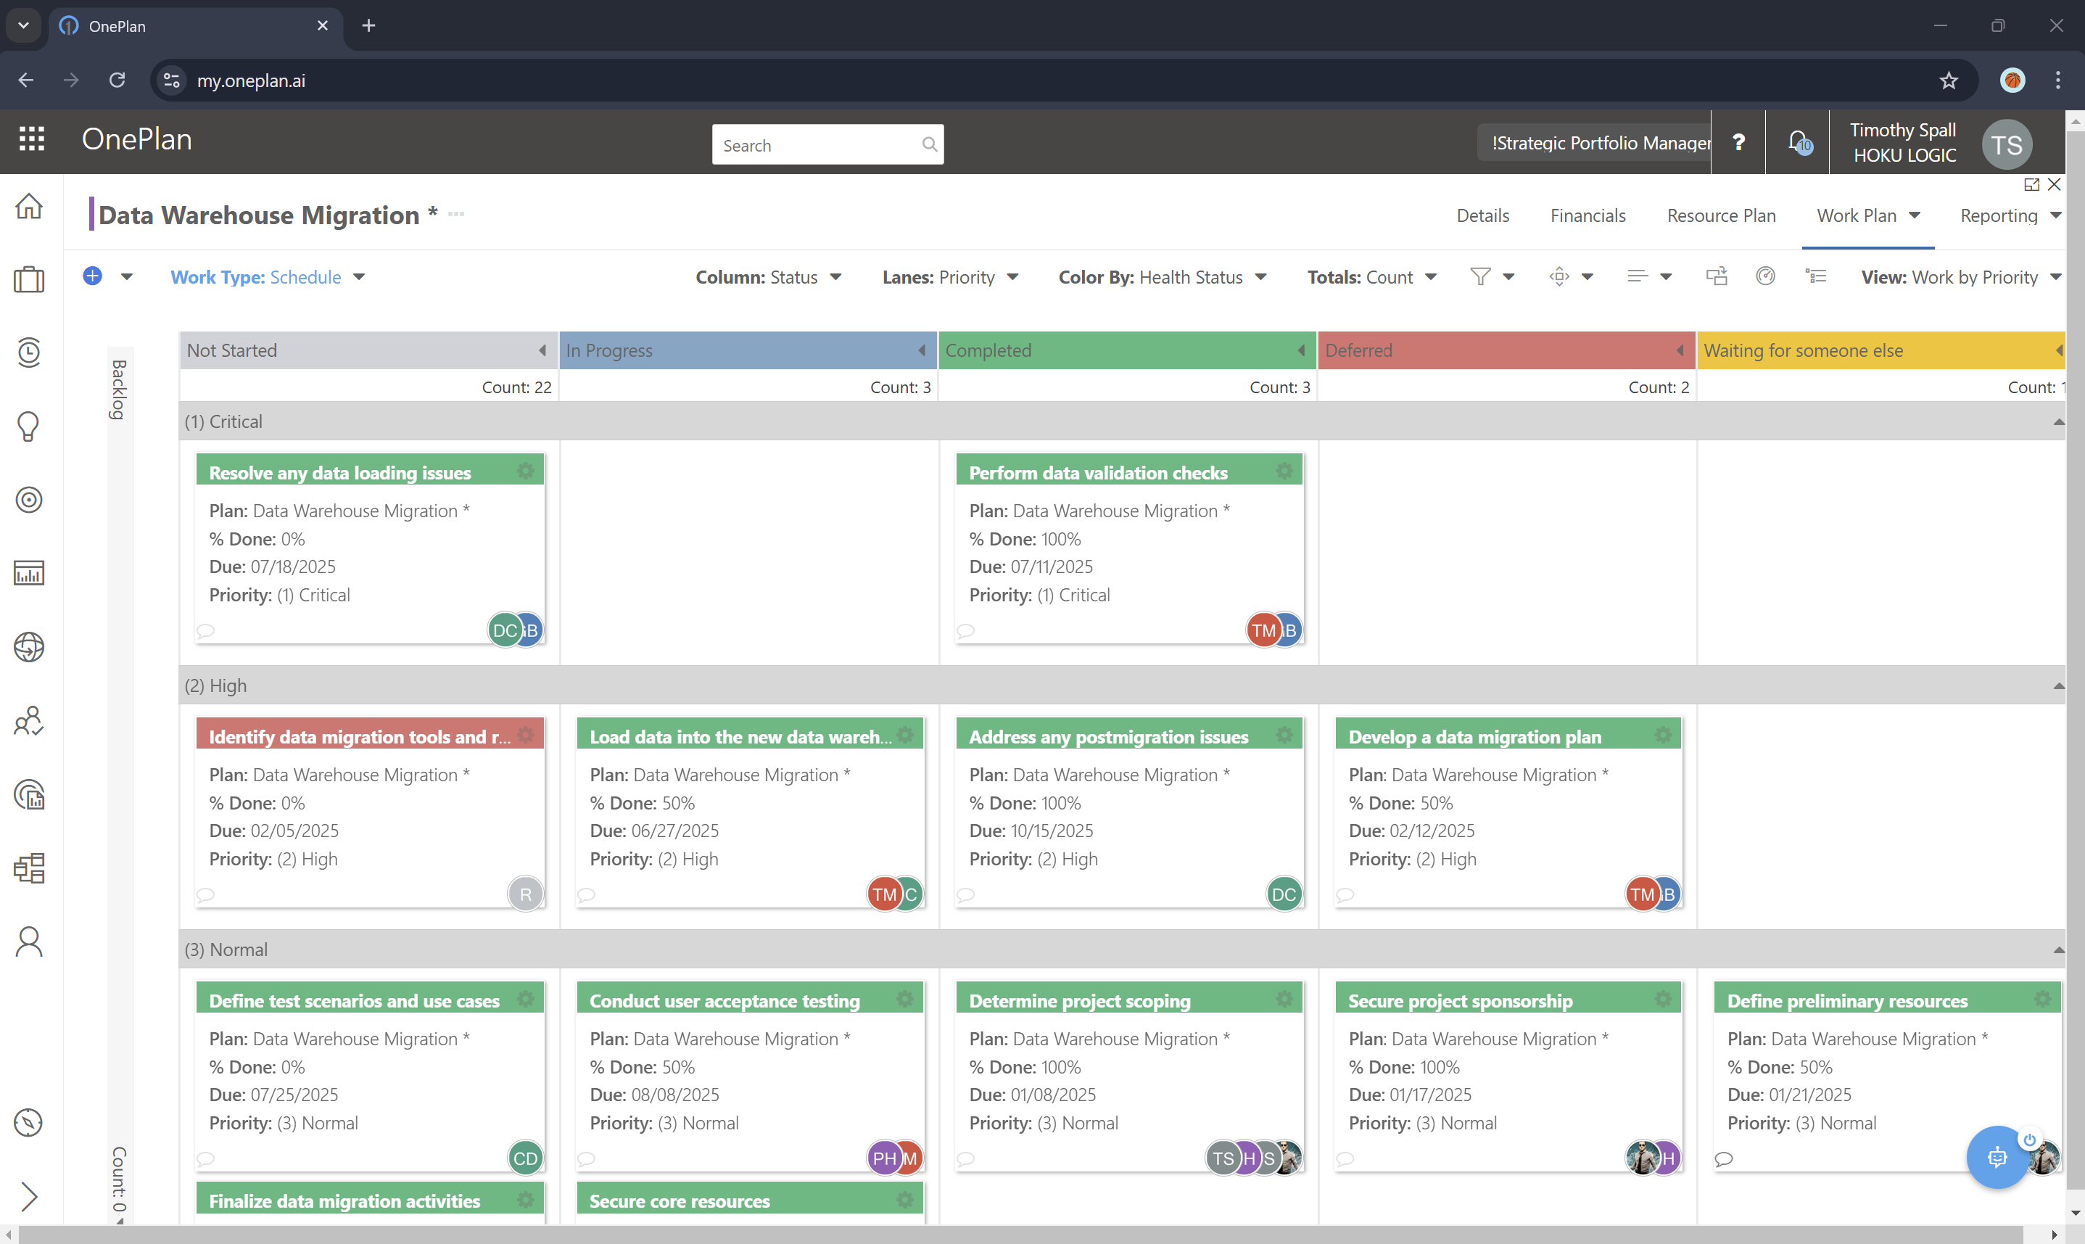The width and height of the screenshot is (2085, 1244).
Task: Click the gauge icon in the board toolbar
Action: 1766,275
